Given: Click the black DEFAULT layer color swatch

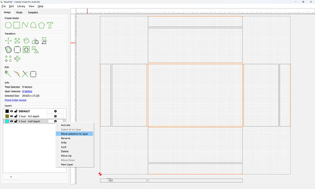Looking at the screenshot, I should tap(7, 111).
